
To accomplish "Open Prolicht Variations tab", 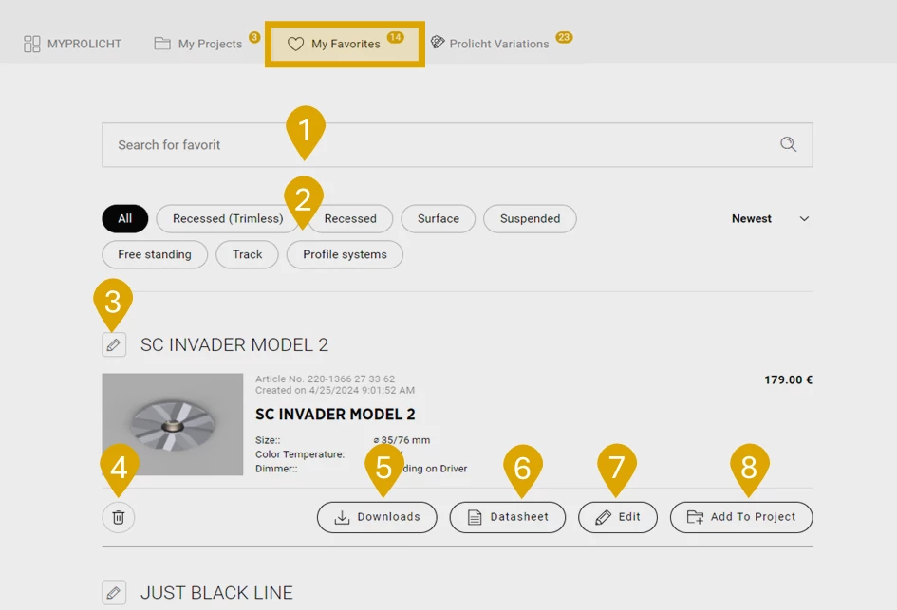I will 499,44.
